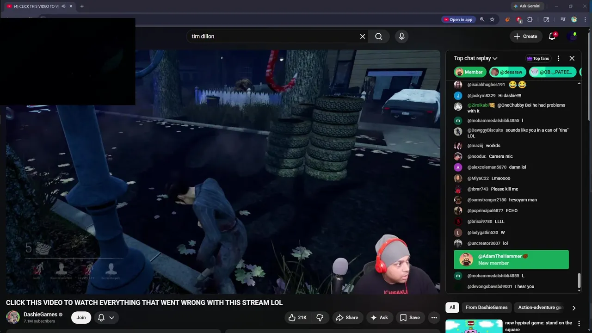Open a new browser tab

pyautogui.click(x=82, y=6)
